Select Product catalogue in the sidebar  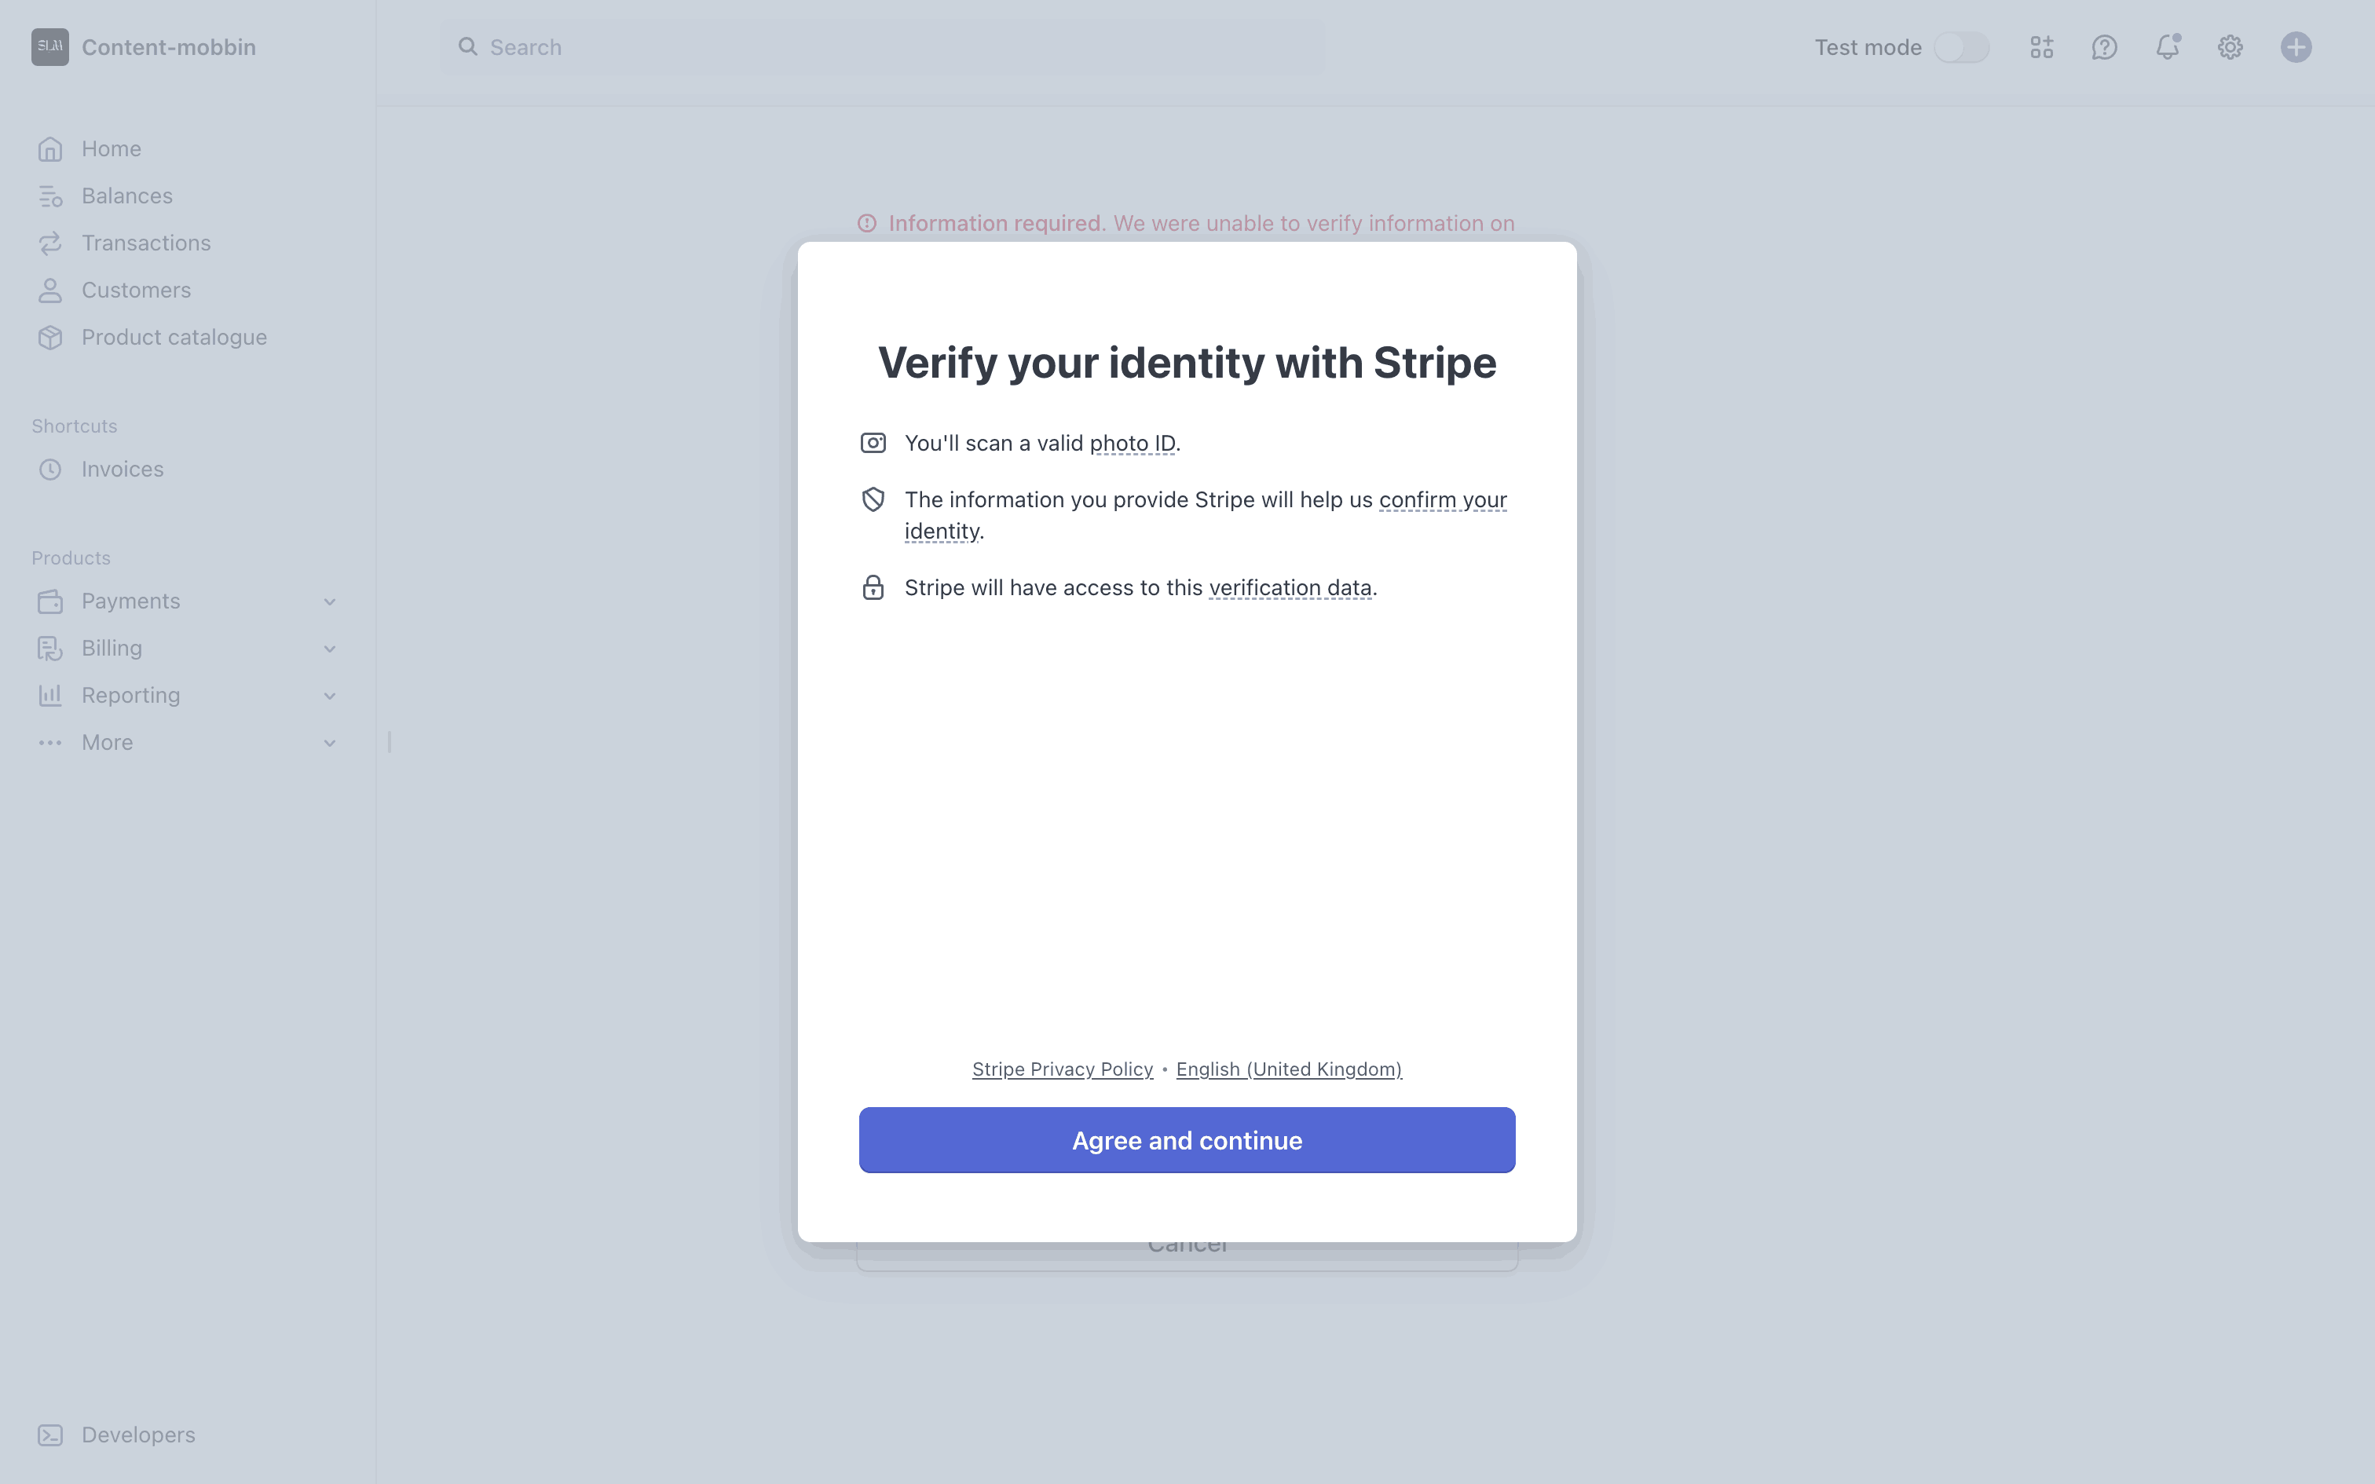point(174,338)
